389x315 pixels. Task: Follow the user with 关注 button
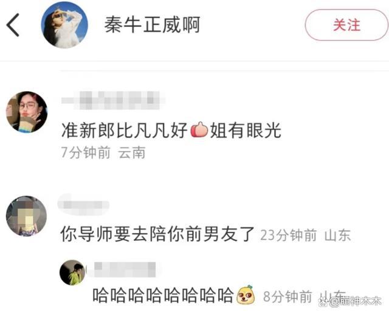coord(346,25)
